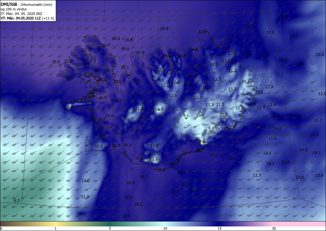Click the map value 10.6 on Snæfellsnes

69,107
